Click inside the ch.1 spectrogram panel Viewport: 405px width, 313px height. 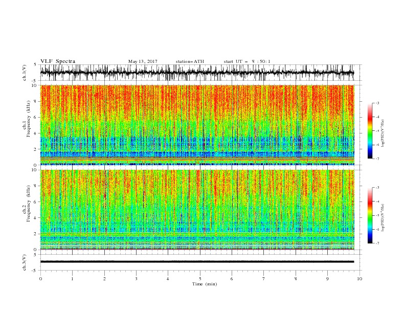click(197, 125)
